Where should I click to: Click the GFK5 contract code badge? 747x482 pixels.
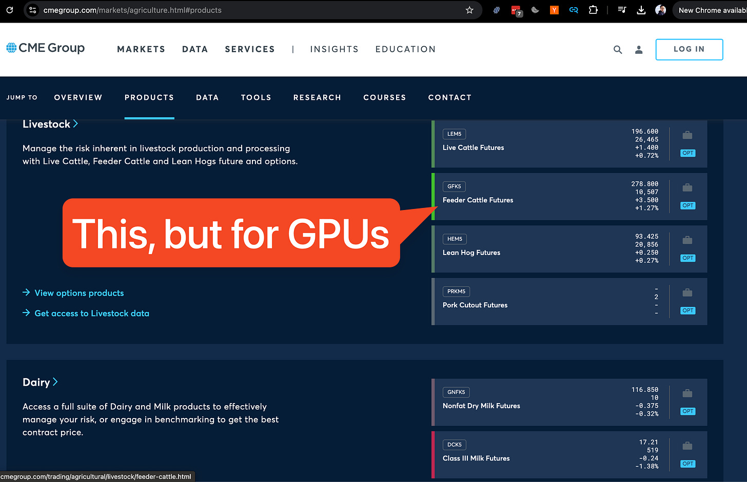[x=454, y=186]
